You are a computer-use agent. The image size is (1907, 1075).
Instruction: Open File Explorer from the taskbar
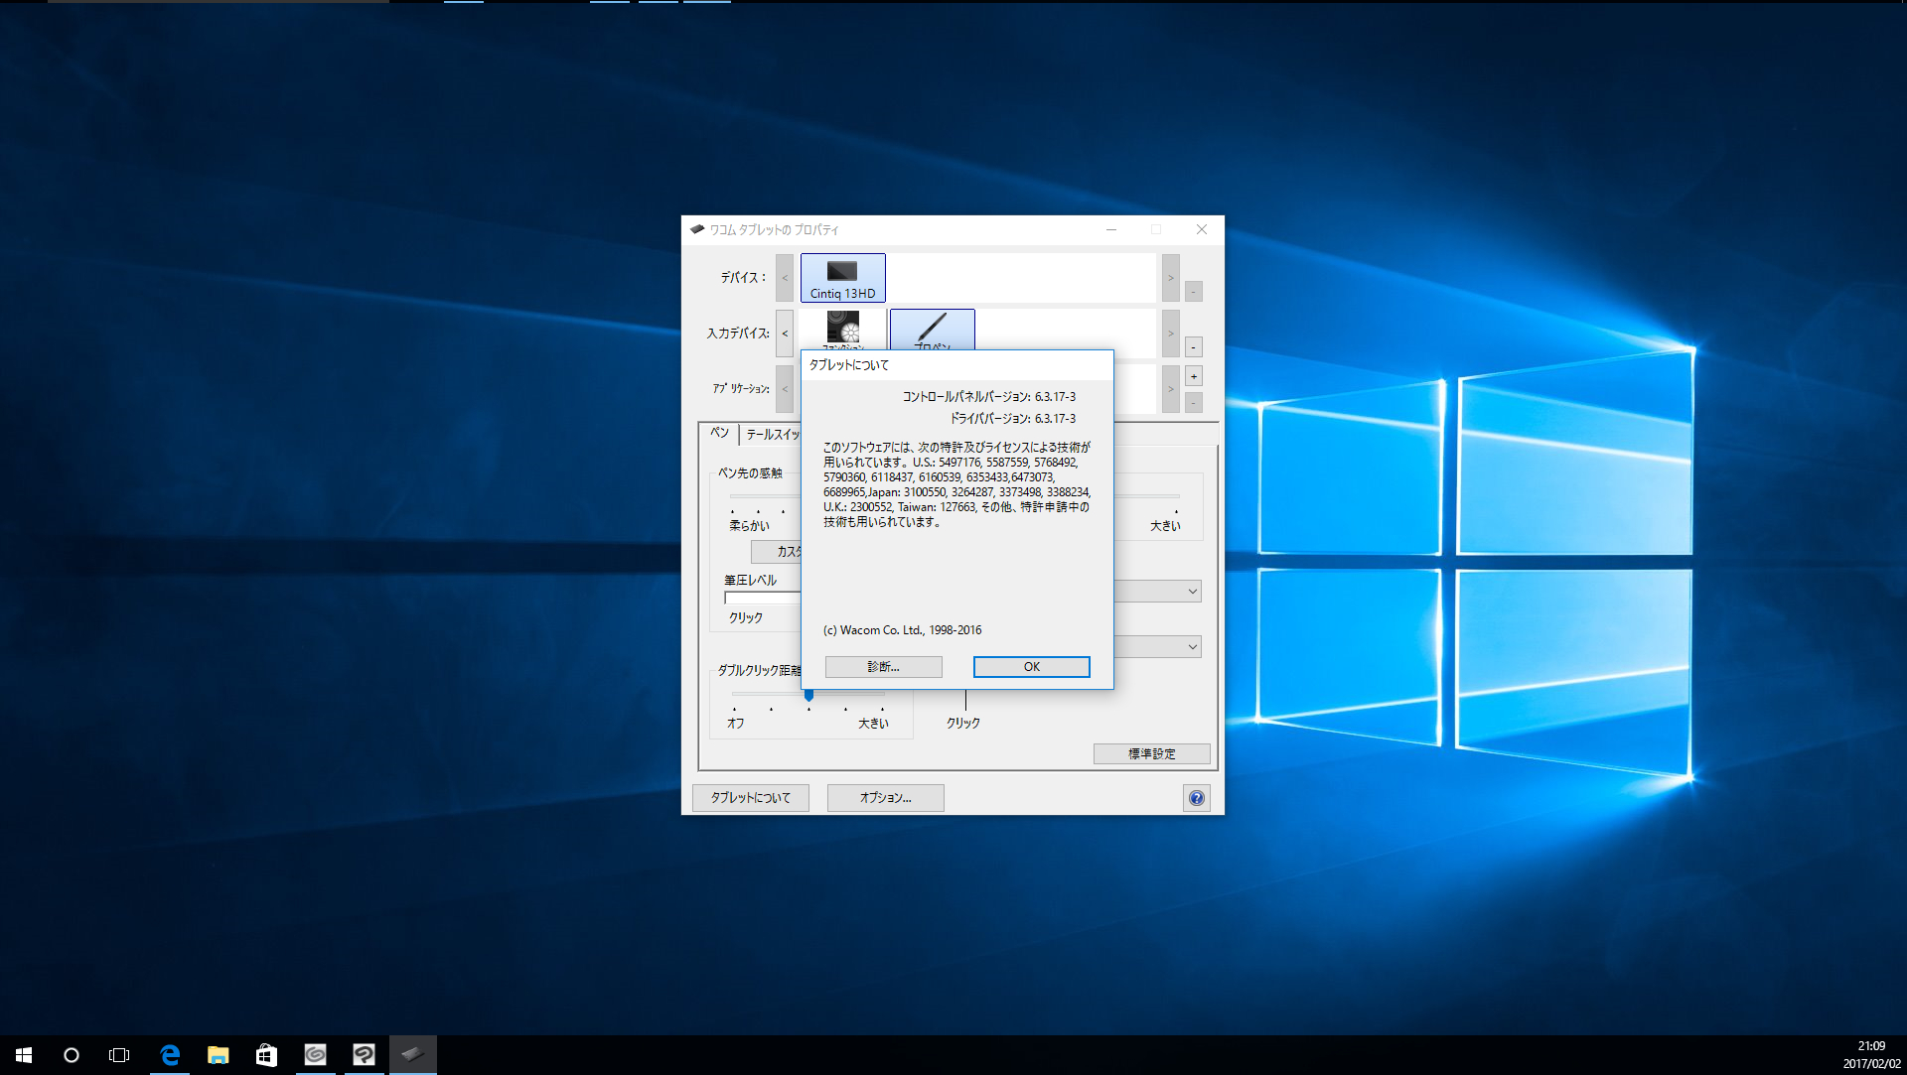pyautogui.click(x=218, y=1055)
